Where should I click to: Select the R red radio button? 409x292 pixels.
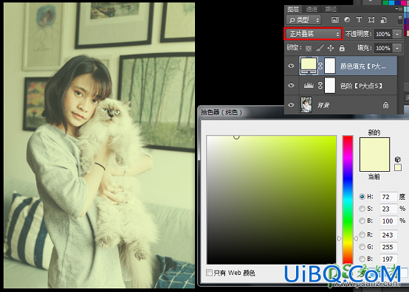pos(362,234)
